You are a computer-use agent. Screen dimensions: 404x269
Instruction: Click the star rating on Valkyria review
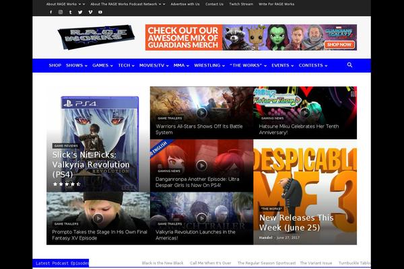67,184
